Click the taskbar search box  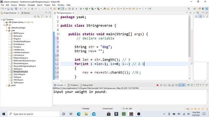34,114
